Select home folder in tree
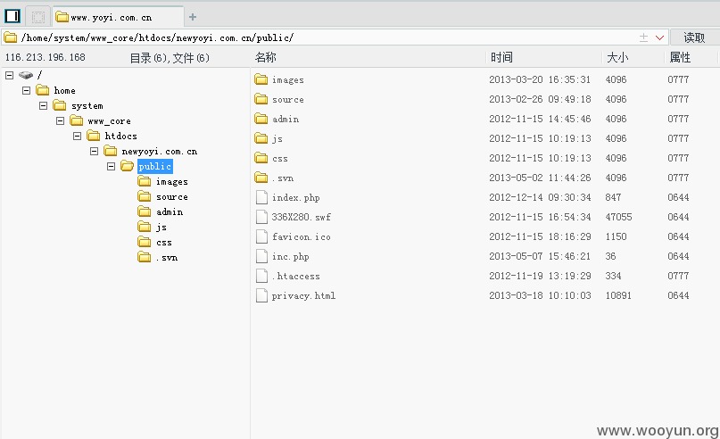Screen dimensions: 720x439 click(x=65, y=90)
